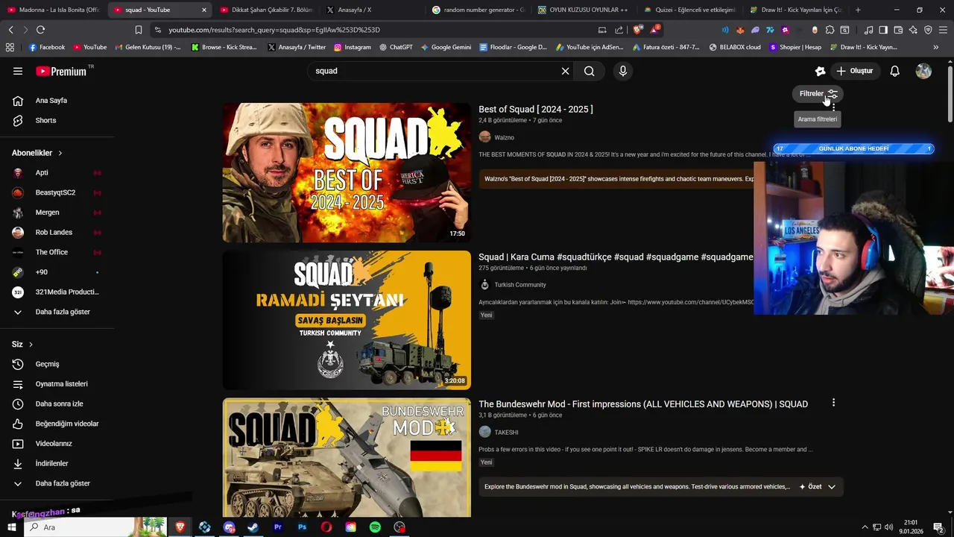
Task: Switch to the random number generator tab
Action: pyautogui.click(x=479, y=10)
